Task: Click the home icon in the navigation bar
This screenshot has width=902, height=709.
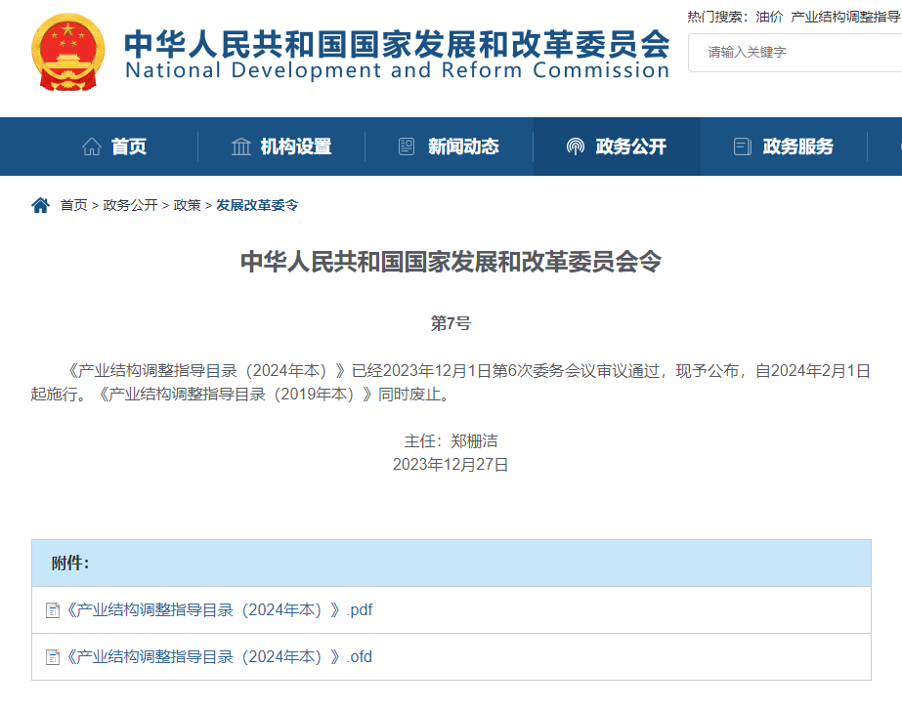Action: [93, 146]
